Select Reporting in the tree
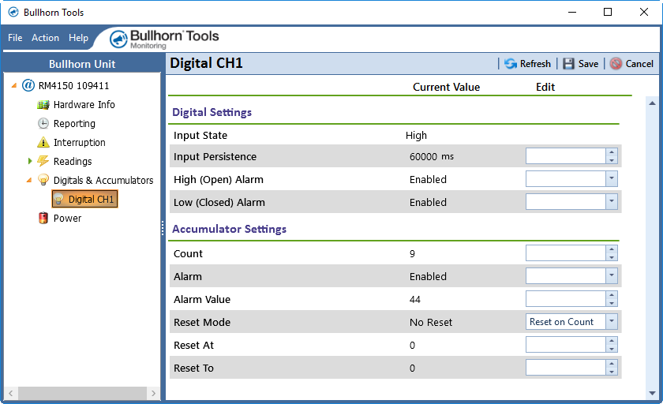 point(74,123)
